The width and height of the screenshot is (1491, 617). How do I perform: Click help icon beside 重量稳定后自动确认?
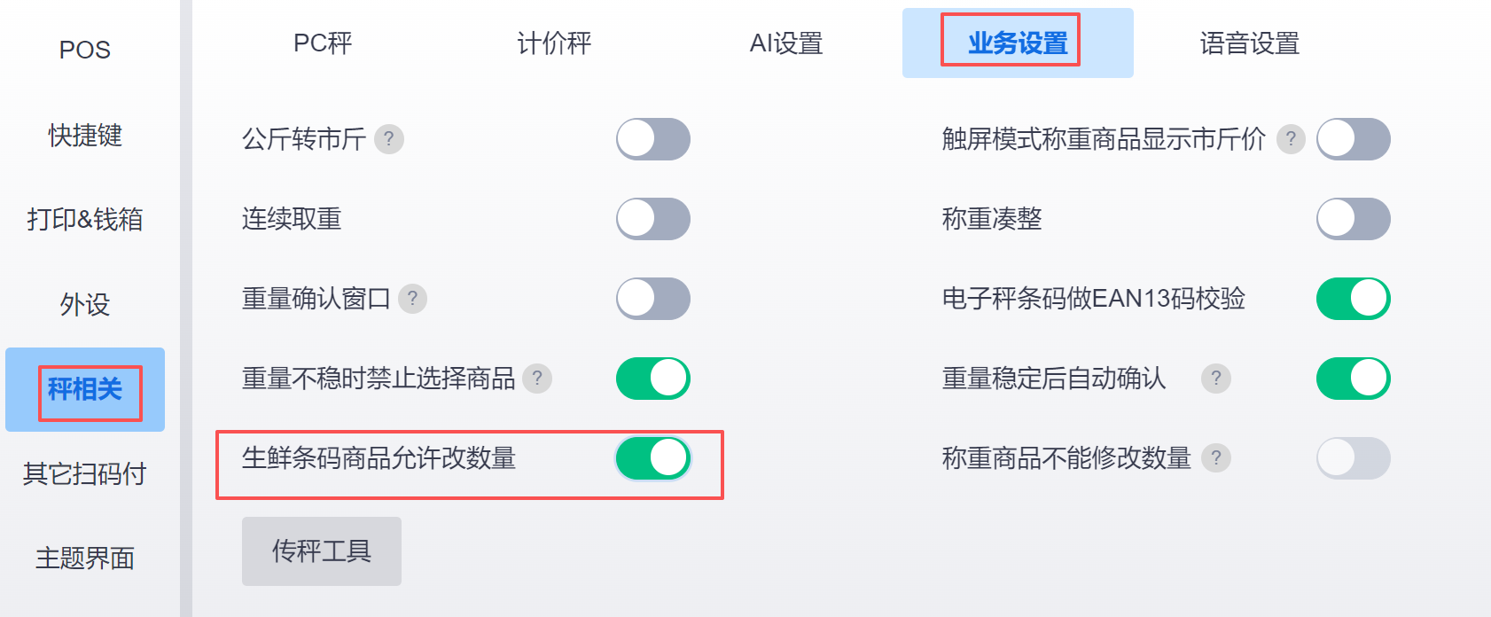pyautogui.click(x=1215, y=379)
